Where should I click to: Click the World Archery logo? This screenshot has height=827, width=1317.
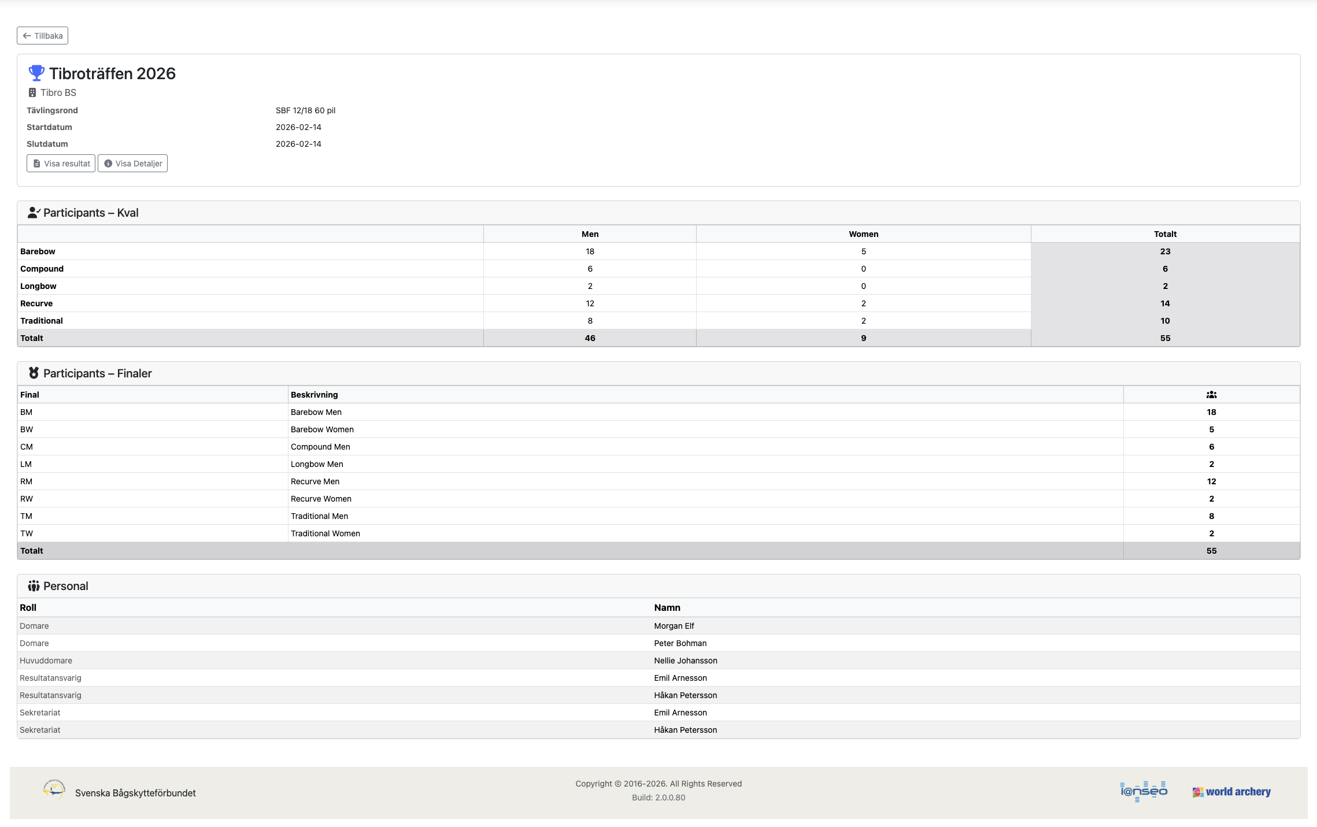[1231, 792]
